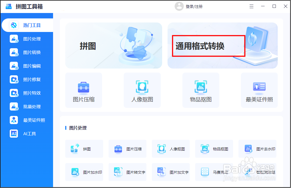This screenshot has height=188, width=291.
Task: Switch to 图片处理 in the sidebar
Action: pos(27,39)
